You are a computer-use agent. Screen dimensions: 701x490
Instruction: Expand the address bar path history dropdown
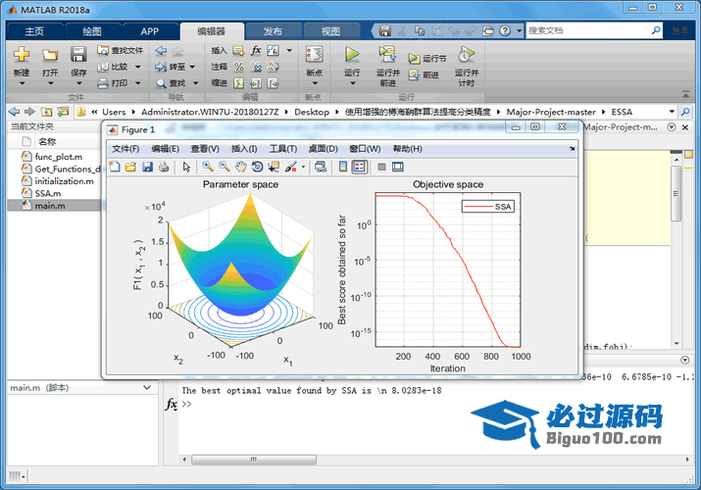point(672,112)
